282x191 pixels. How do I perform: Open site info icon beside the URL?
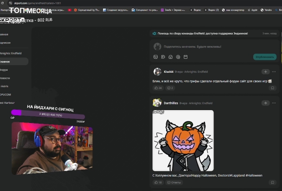click(10, 3)
